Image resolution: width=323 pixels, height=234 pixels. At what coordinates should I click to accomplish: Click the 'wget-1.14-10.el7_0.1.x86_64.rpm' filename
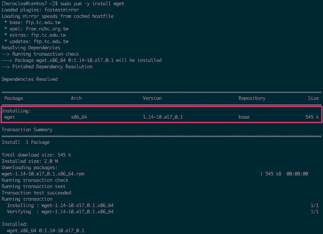[43, 174]
